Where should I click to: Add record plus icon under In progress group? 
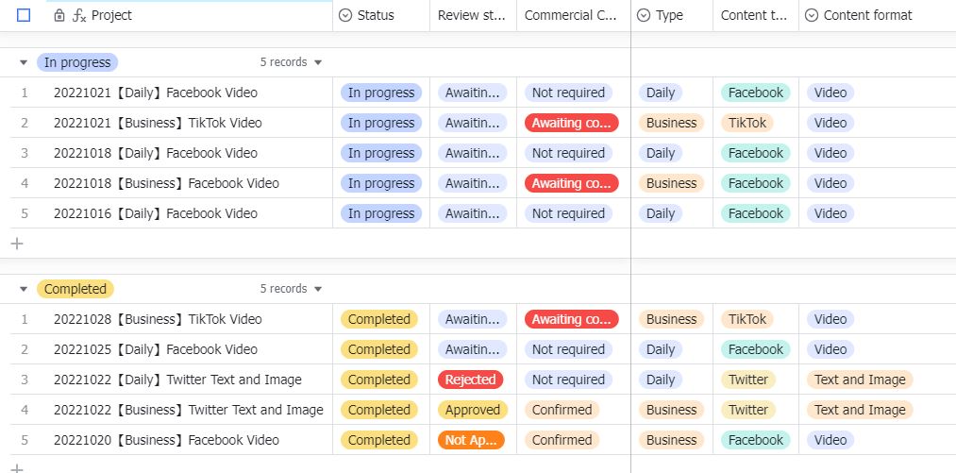[16, 244]
